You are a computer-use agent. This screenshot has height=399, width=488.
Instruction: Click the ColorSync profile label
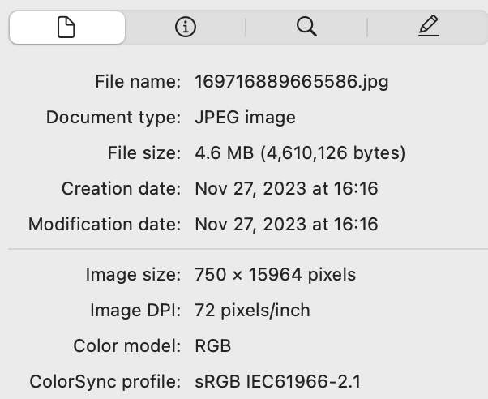(105, 381)
